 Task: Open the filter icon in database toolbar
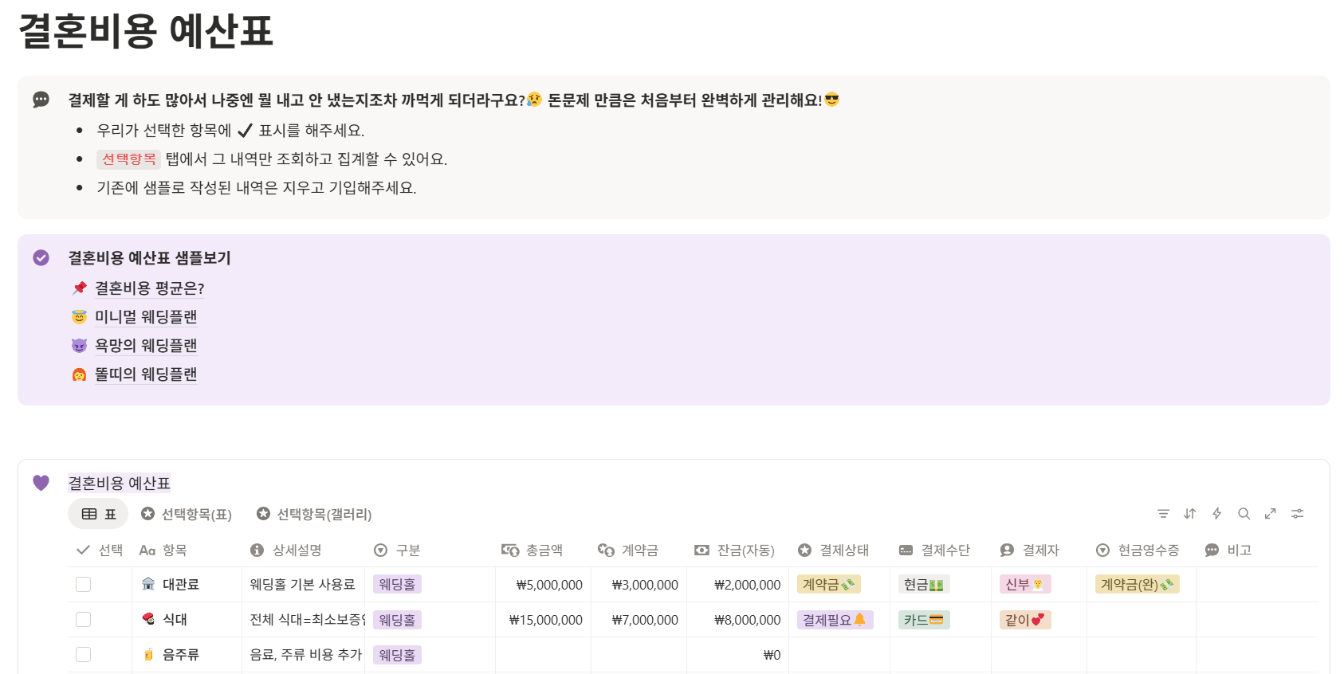(x=1163, y=514)
